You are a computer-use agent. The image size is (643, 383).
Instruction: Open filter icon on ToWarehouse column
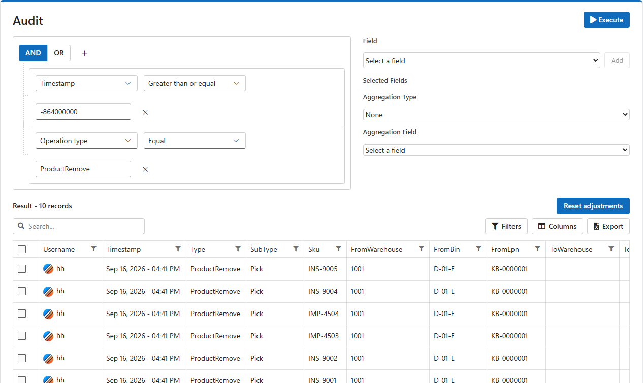coord(611,249)
